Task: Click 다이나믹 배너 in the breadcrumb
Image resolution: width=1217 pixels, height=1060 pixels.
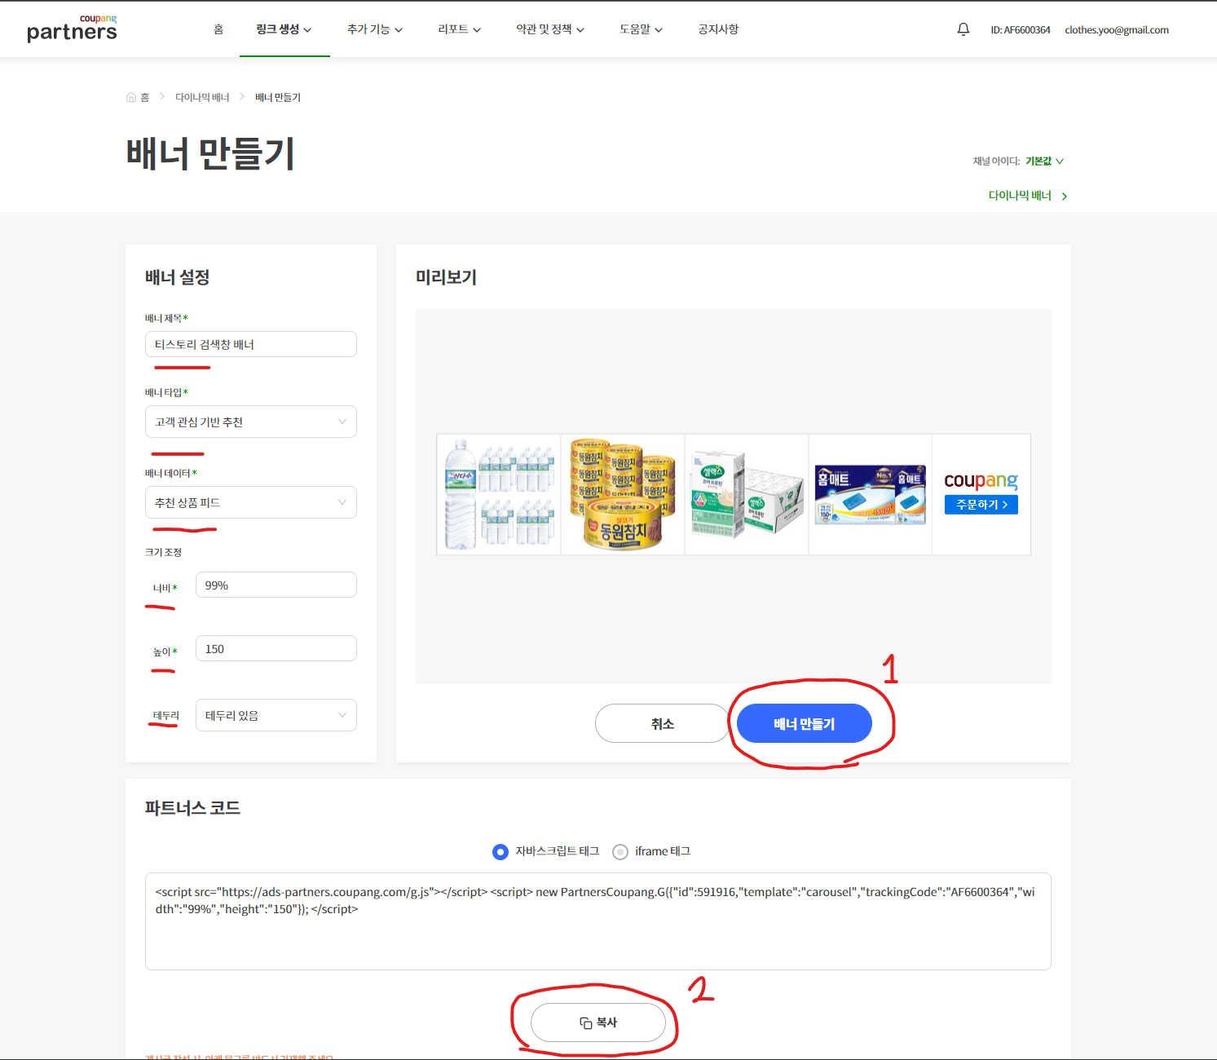Action: coord(202,97)
